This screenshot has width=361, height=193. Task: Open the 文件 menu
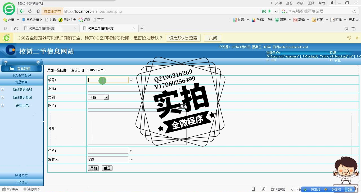point(278,3)
